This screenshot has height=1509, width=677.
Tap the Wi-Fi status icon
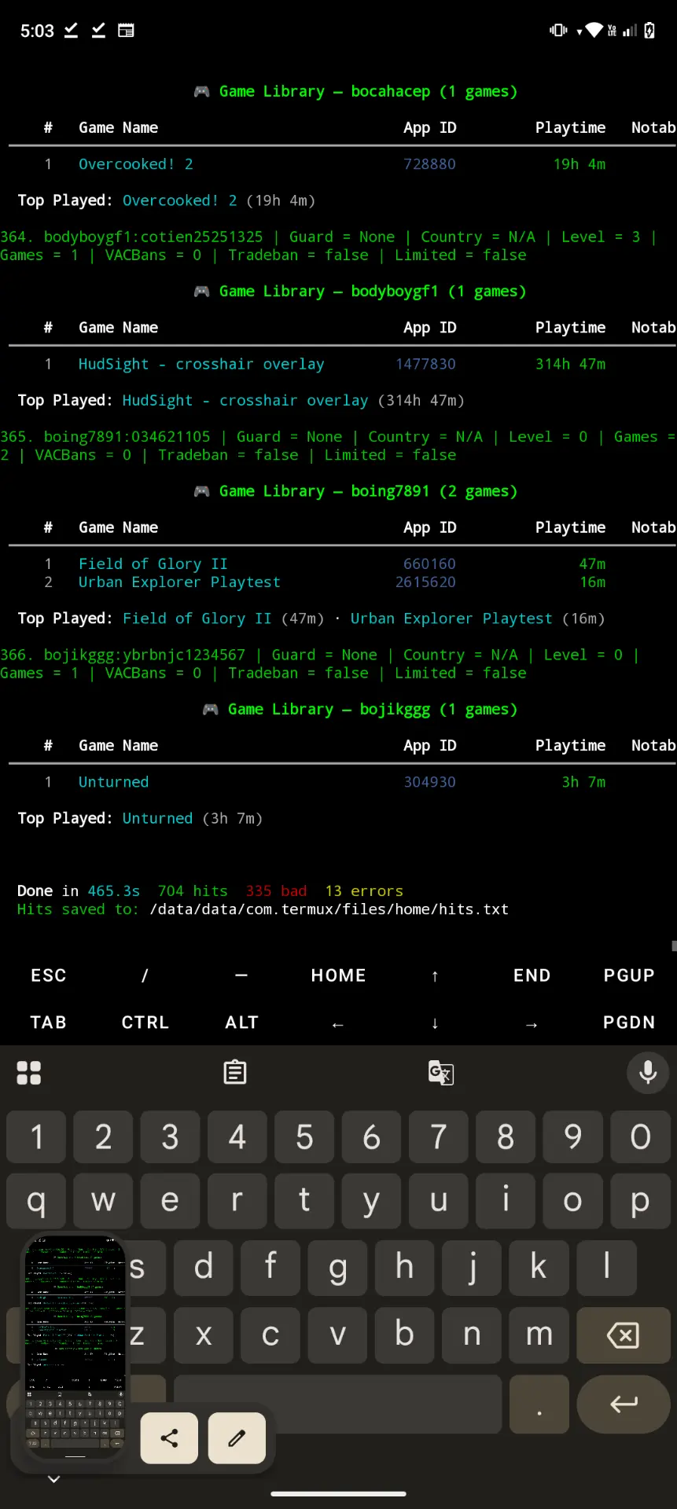[x=594, y=31]
